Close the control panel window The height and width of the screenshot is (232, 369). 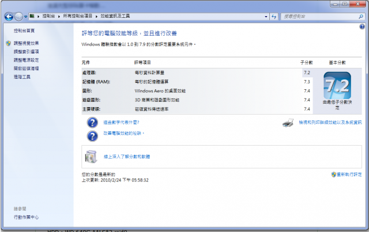[357, 4]
